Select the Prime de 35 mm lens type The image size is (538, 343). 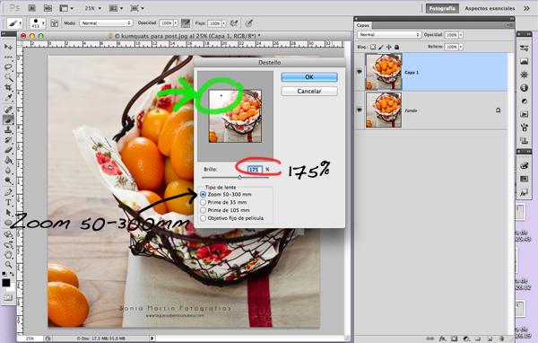[x=204, y=202]
